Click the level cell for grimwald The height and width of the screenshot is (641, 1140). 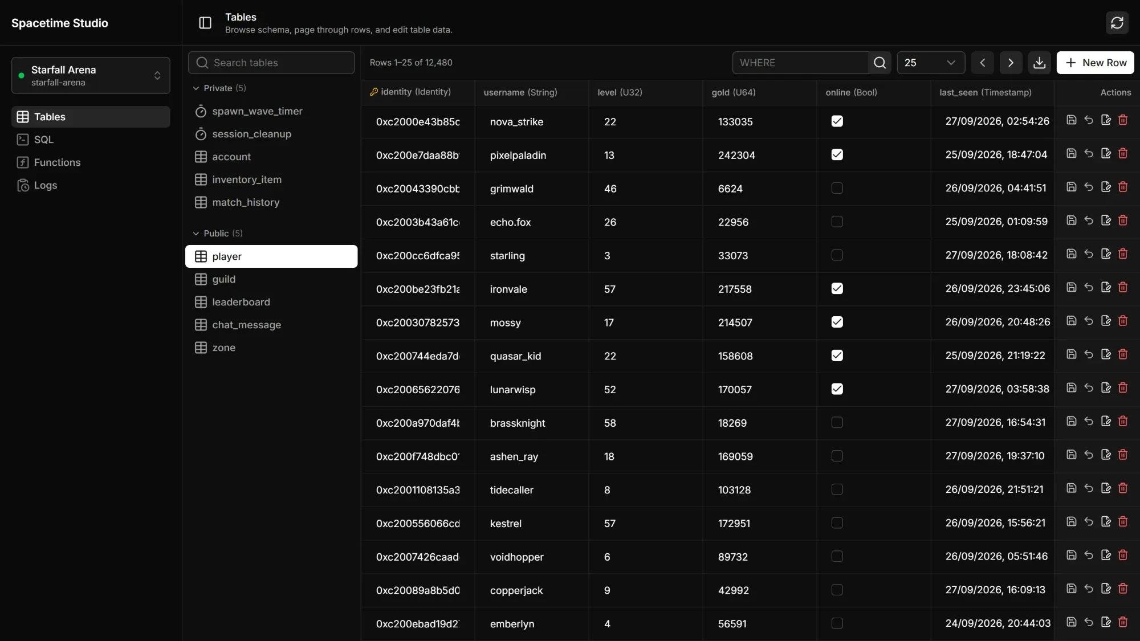pyautogui.click(x=646, y=189)
